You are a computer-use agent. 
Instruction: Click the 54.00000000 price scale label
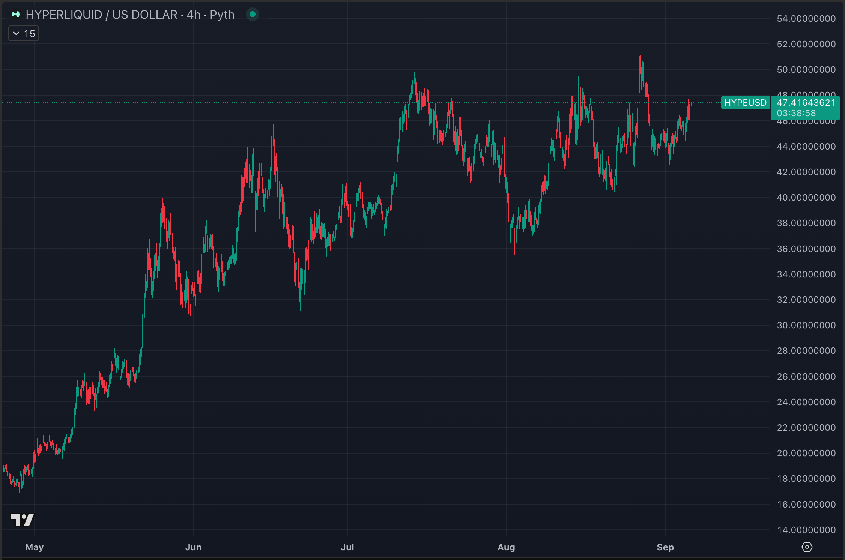tap(806, 19)
